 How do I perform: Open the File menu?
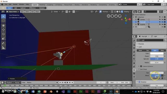point(6,4)
